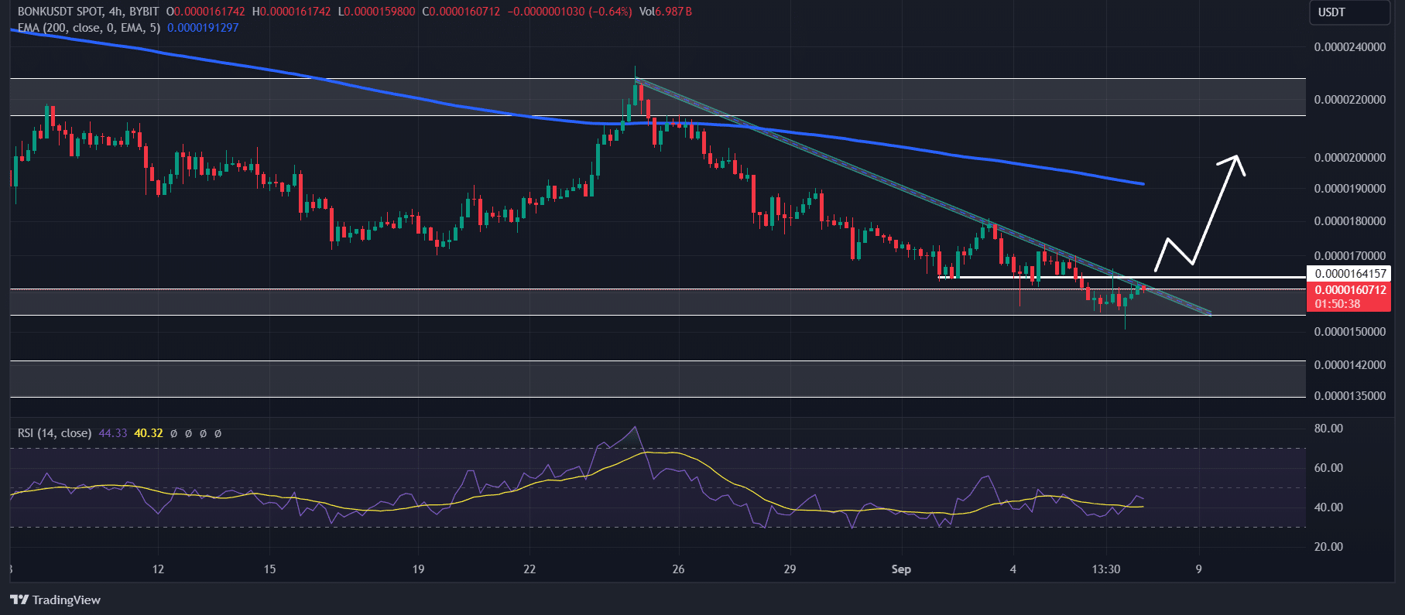The image size is (1405, 615).
Task: Click the 0.0000220000 price axis label
Action: coord(1350,100)
